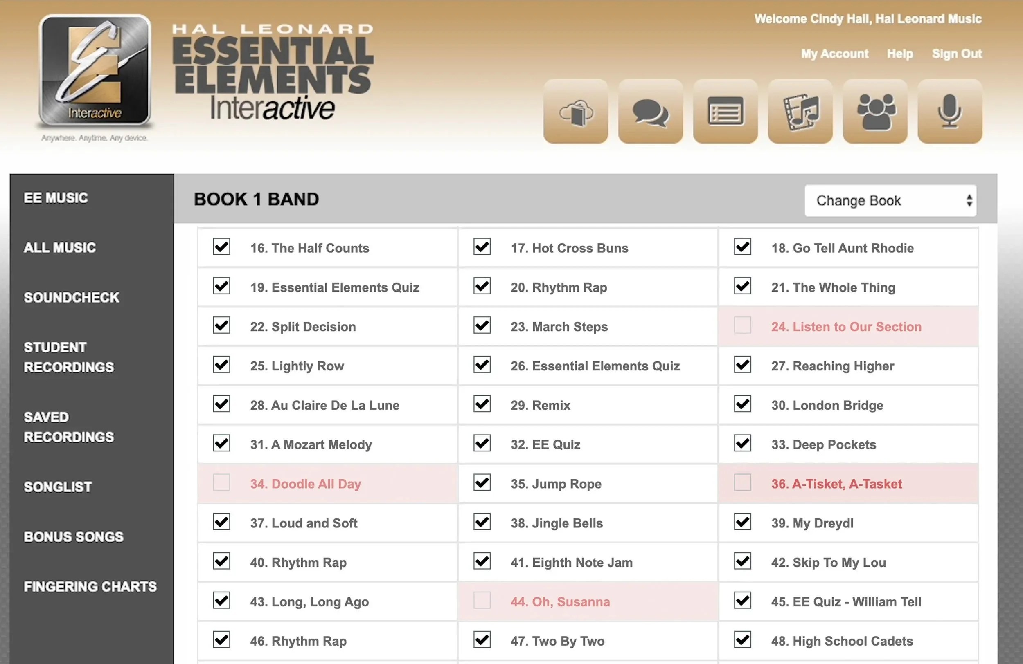This screenshot has height=664, width=1023.
Task: Sign Out of the account
Action: click(x=957, y=54)
